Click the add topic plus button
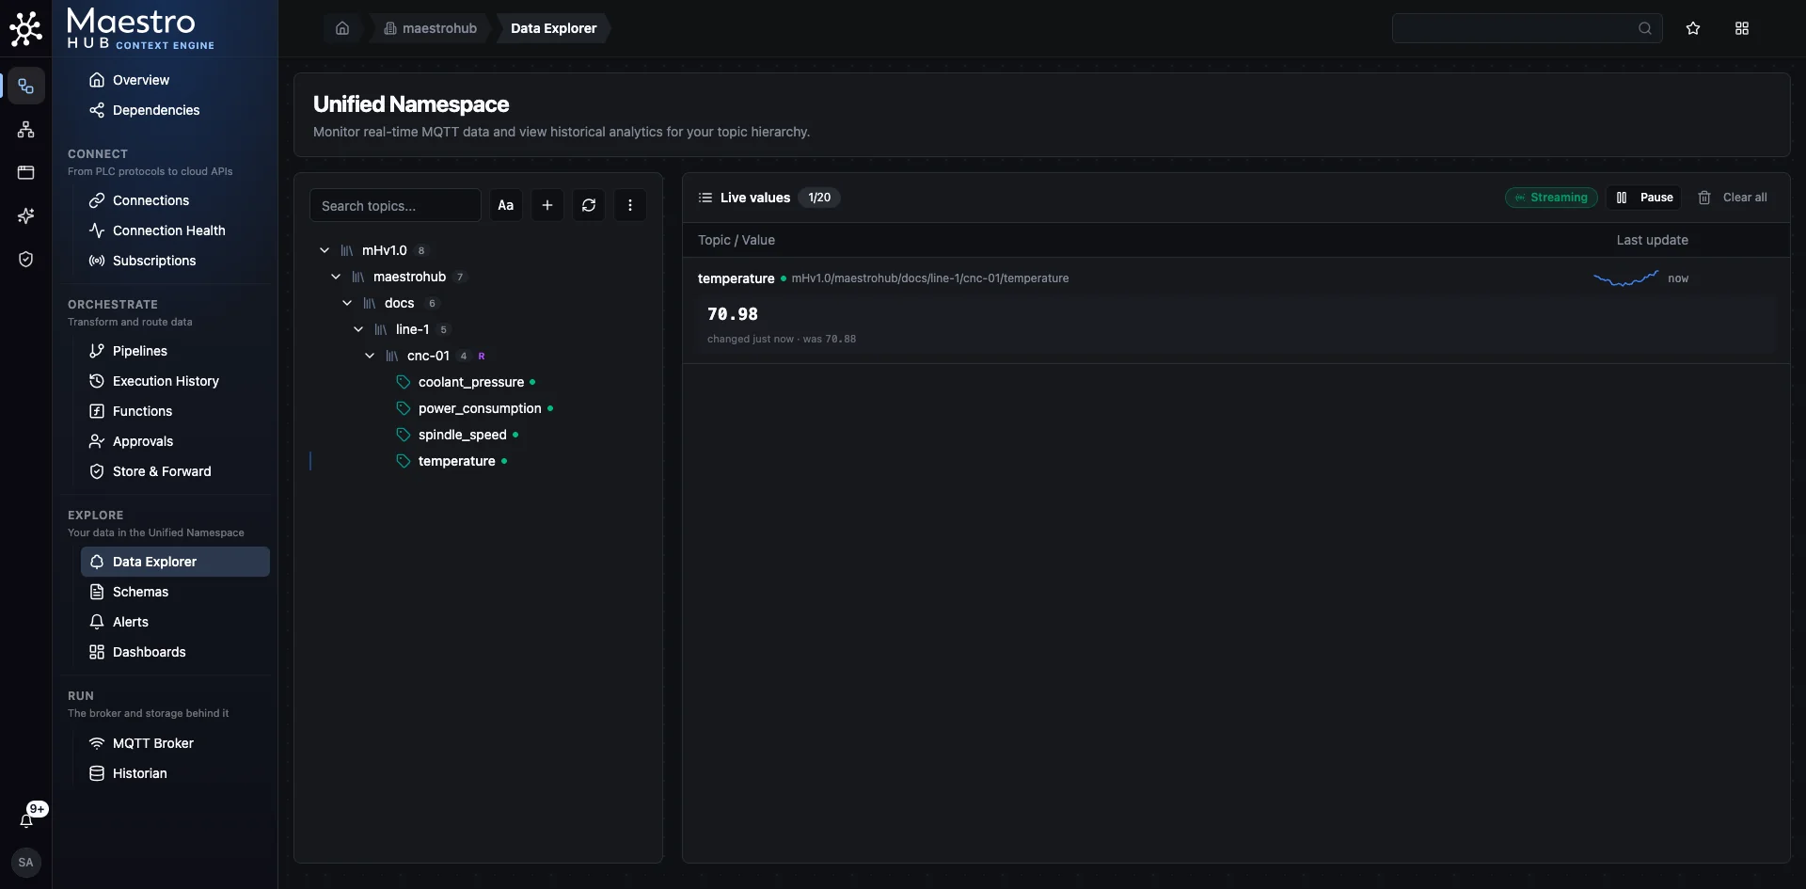Image resolution: width=1806 pixels, height=889 pixels. pyautogui.click(x=547, y=205)
